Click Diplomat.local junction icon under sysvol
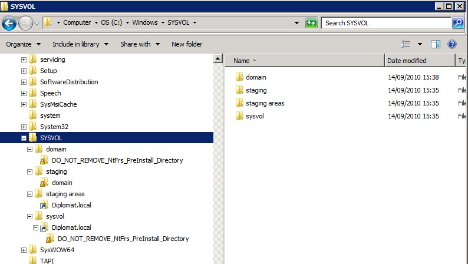Screen dimensions: 468x264 click(x=44, y=227)
